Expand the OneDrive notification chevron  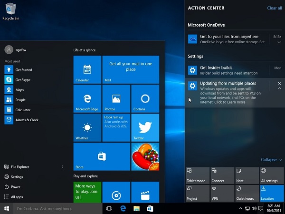279,42
